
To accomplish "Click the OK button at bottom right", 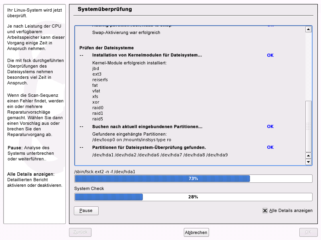I will coord(308,232).
